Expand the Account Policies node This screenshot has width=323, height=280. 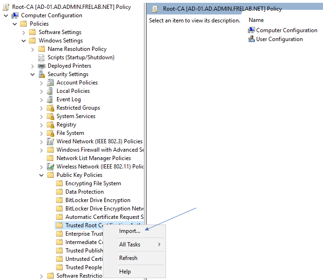pos(42,83)
